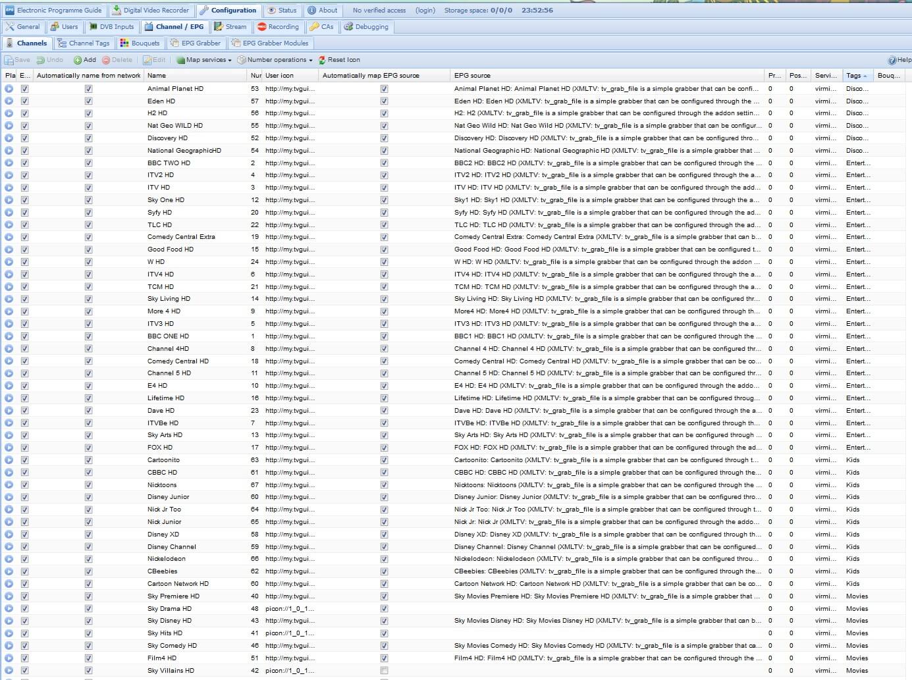912x680 pixels.
Task: Expand the Map services dropdown
Action: click(204, 60)
